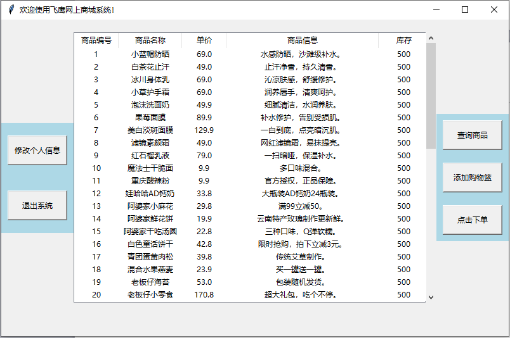
Task: Click the 商品信息 column header
Action: [x=302, y=41]
